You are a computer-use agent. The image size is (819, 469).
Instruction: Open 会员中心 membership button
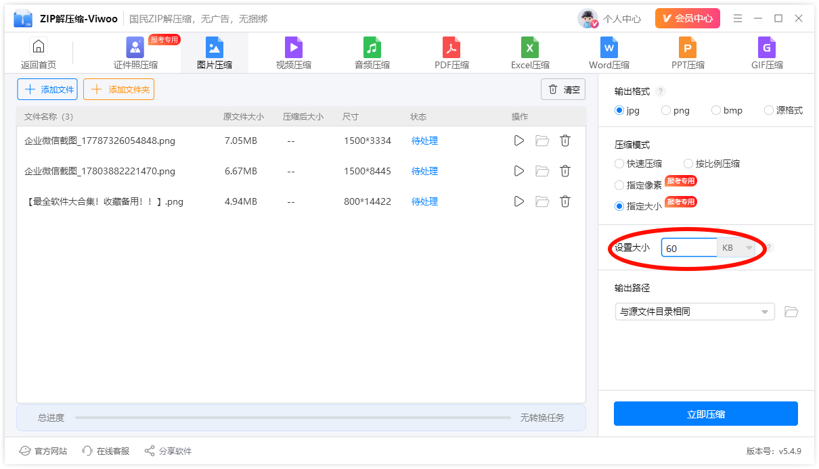[x=688, y=18]
